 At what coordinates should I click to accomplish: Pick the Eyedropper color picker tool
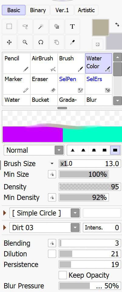click(x=73, y=42)
